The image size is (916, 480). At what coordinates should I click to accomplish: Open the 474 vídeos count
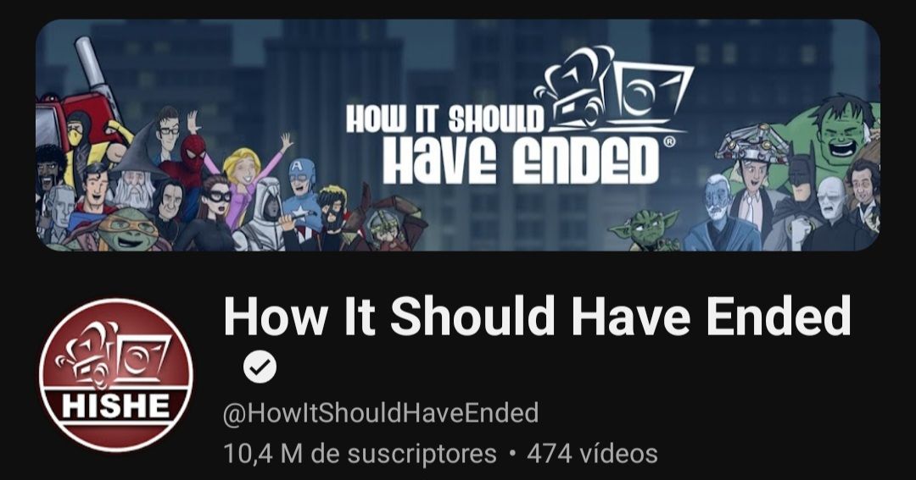click(x=592, y=454)
